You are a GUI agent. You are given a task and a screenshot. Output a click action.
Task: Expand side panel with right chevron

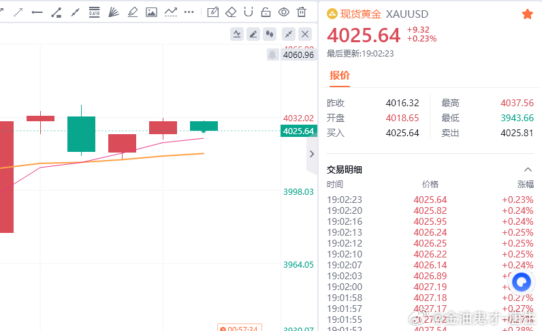pyautogui.click(x=312, y=154)
